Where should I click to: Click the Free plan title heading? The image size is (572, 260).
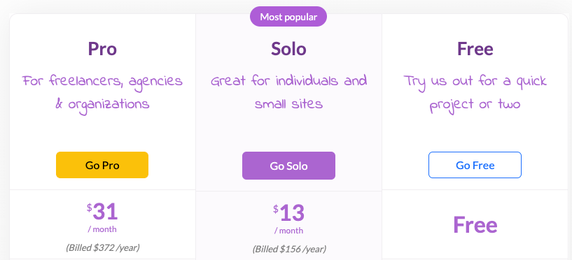475,48
